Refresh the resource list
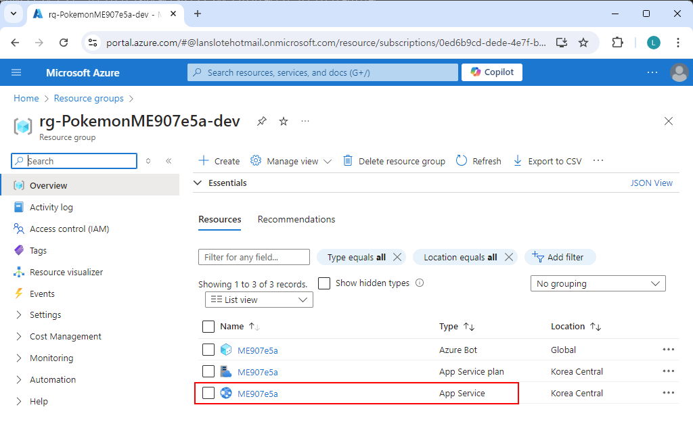The width and height of the screenshot is (693, 424). (x=478, y=161)
